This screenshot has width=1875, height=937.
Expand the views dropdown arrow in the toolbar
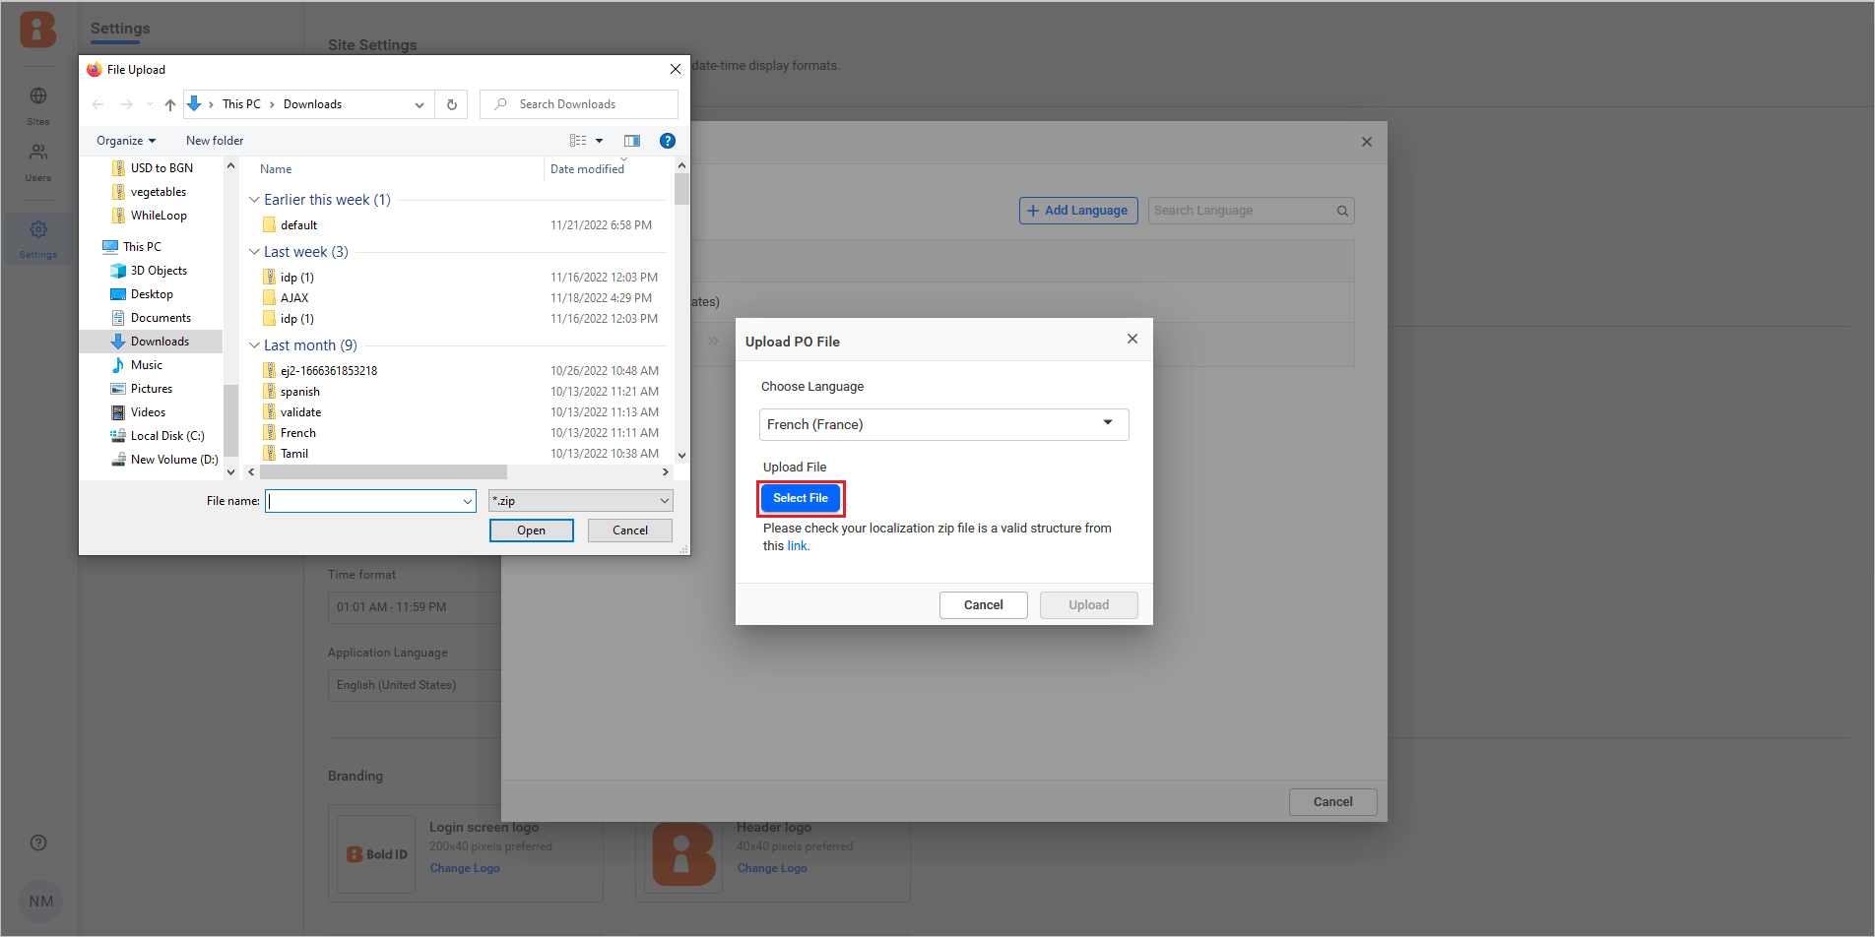[x=599, y=140]
